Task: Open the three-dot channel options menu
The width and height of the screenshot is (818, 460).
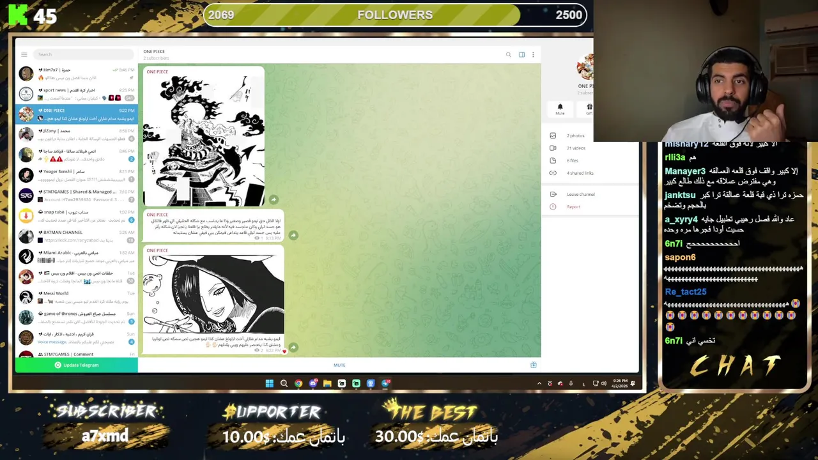Action: [533, 55]
